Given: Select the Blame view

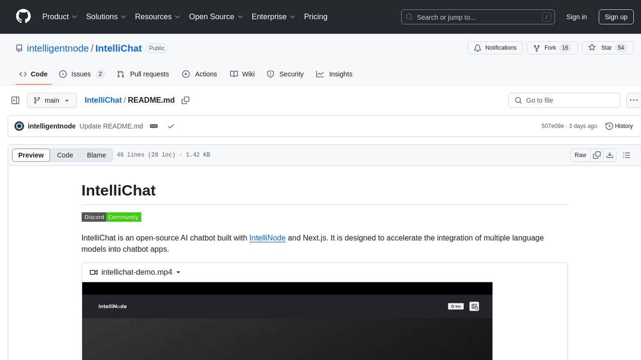Looking at the screenshot, I should [97, 155].
